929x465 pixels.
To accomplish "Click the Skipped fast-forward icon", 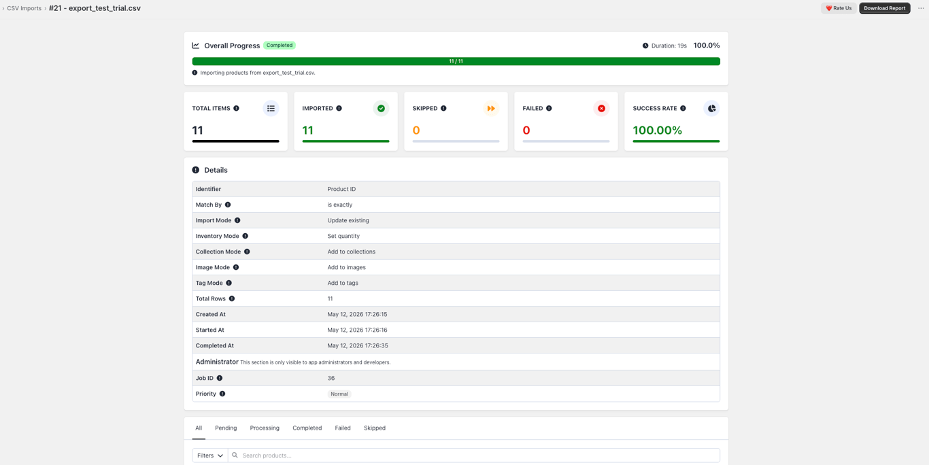I will (491, 108).
